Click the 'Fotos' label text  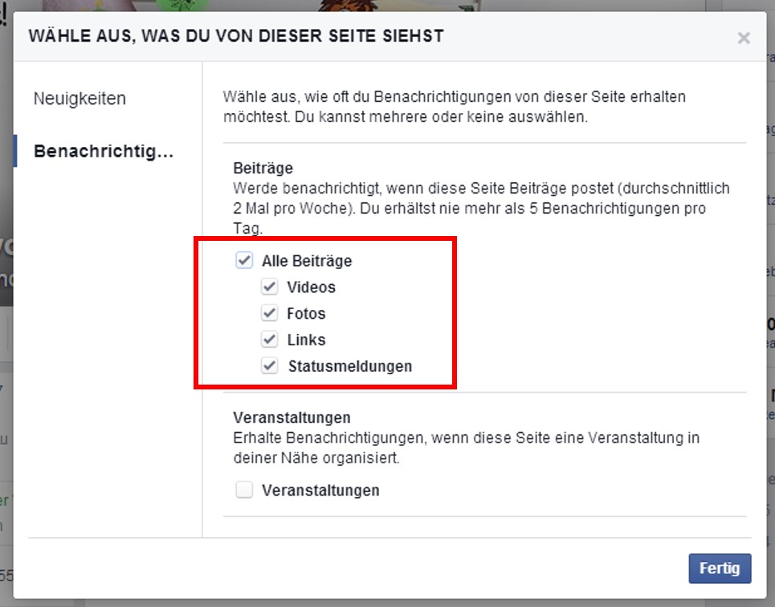click(x=306, y=313)
